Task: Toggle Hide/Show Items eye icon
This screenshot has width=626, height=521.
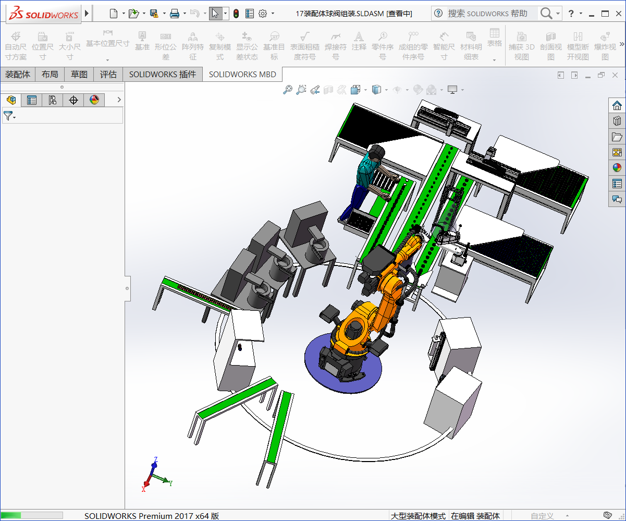Action: tap(397, 90)
